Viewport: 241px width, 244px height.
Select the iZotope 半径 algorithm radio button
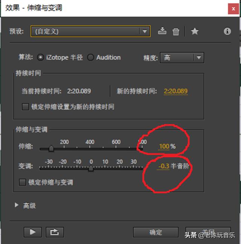coord(40,58)
